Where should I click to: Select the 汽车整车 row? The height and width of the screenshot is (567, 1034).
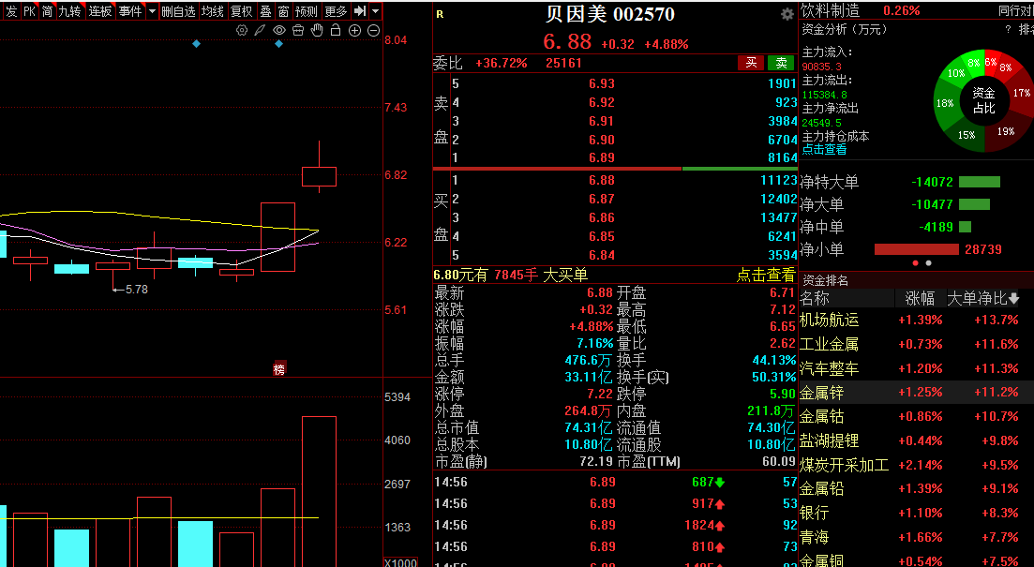coord(917,368)
